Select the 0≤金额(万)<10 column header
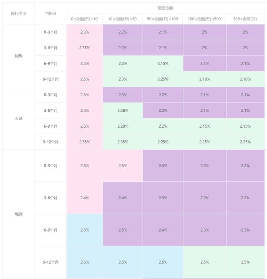Viewport: 267px width, 279px height. [x=84, y=19]
